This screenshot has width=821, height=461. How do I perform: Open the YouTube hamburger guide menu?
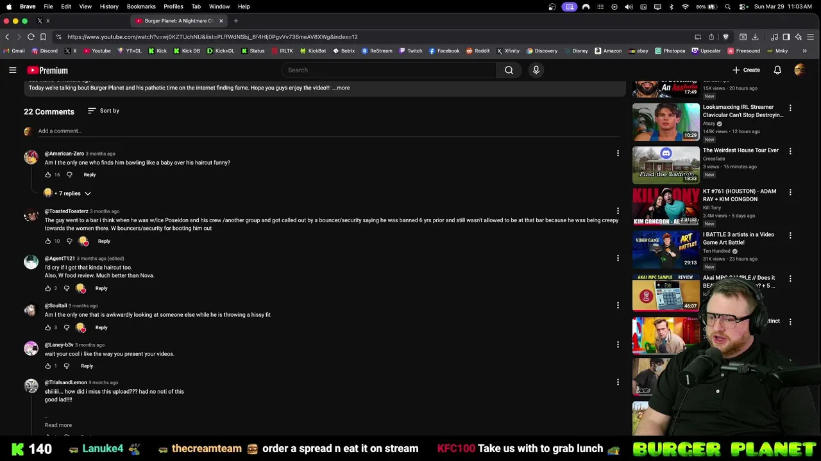[12, 70]
